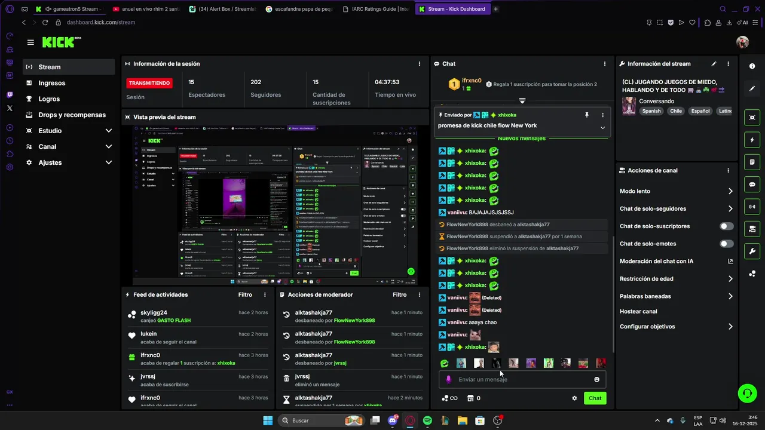Image resolution: width=765 pixels, height=430 pixels.
Task: Click the chat bubble icon in right sidebar
Action: tap(752, 185)
